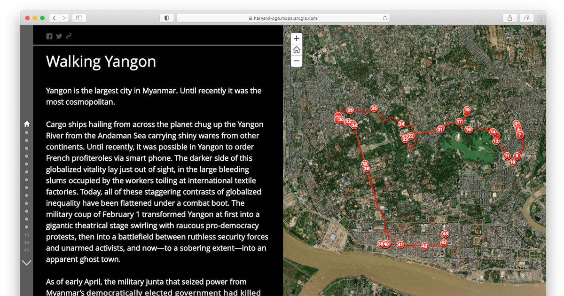Zoom in on the map
The height and width of the screenshot is (296, 564).
(296, 39)
